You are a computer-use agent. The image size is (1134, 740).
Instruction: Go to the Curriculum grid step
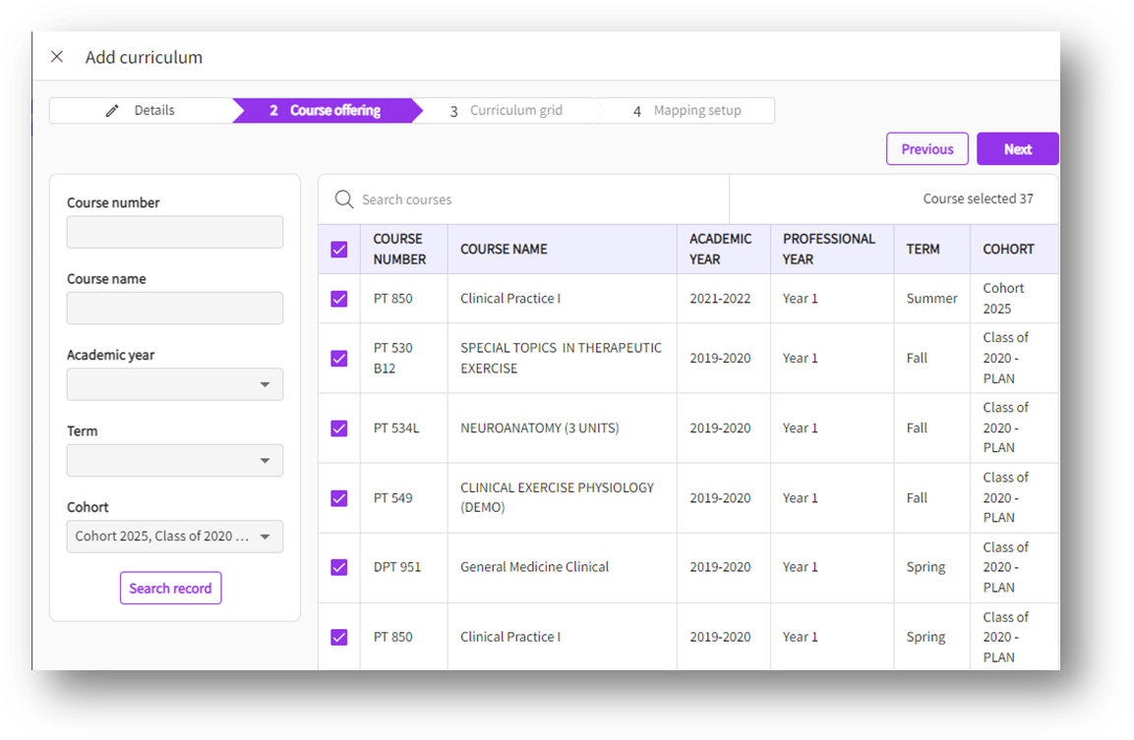(x=507, y=111)
